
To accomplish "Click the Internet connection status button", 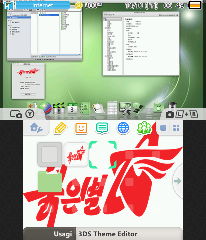I will pyautogui.click(x=43, y=5).
